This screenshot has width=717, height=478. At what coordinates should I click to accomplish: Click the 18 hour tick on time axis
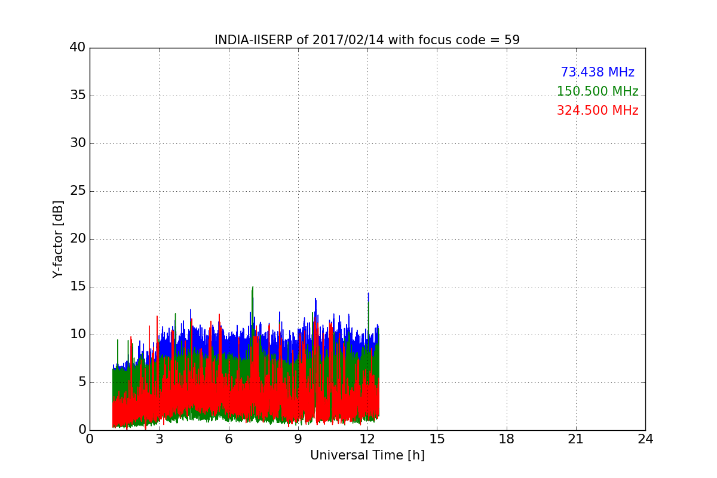click(507, 439)
